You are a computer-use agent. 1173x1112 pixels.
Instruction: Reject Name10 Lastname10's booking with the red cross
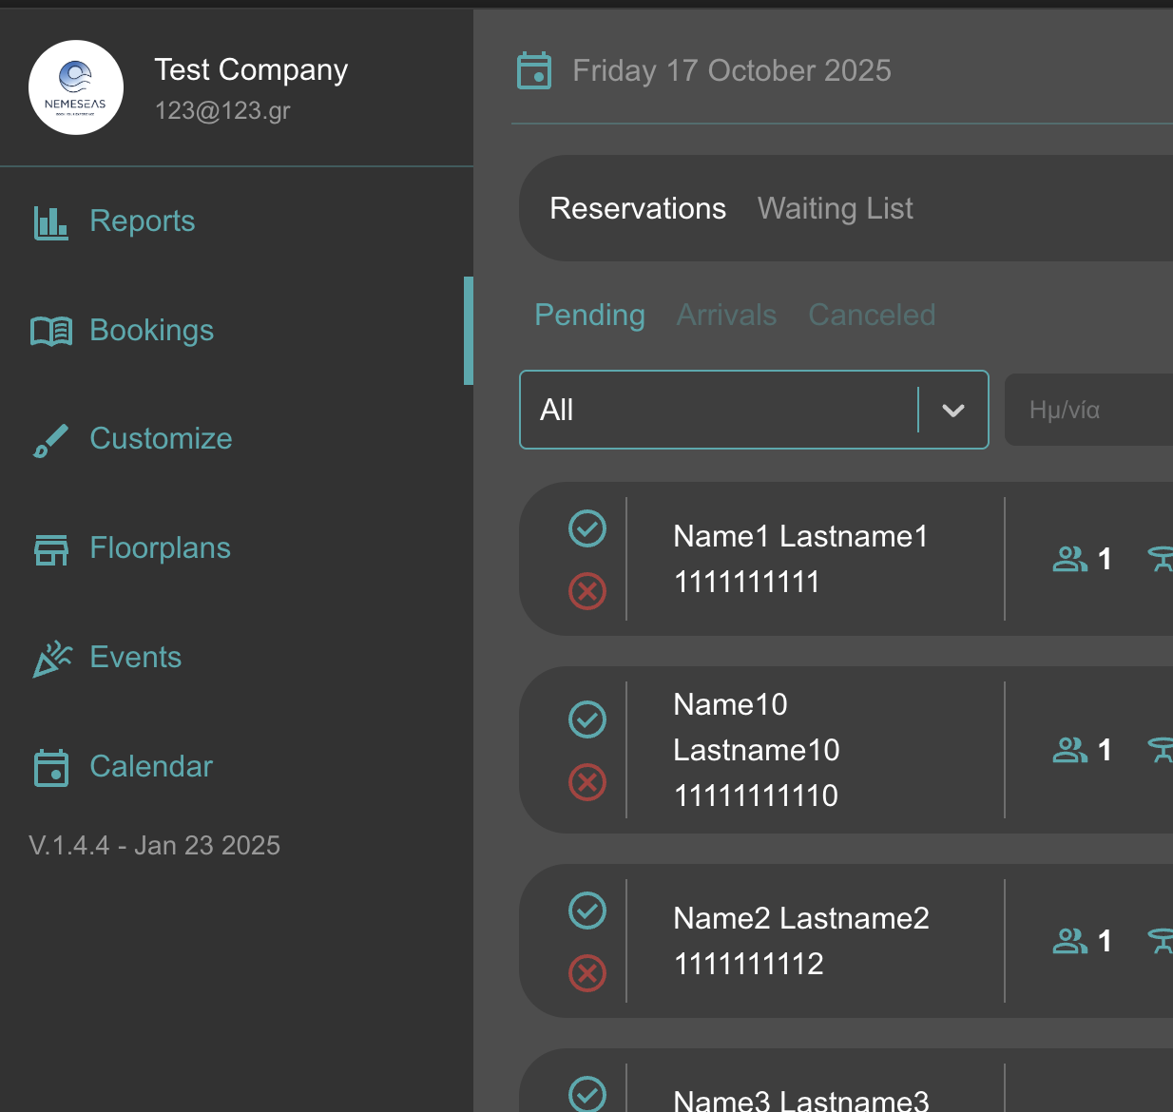pos(586,782)
